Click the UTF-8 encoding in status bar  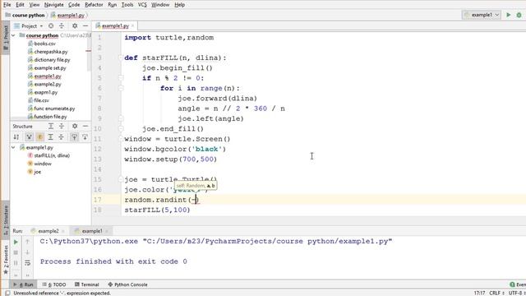tap(517, 293)
